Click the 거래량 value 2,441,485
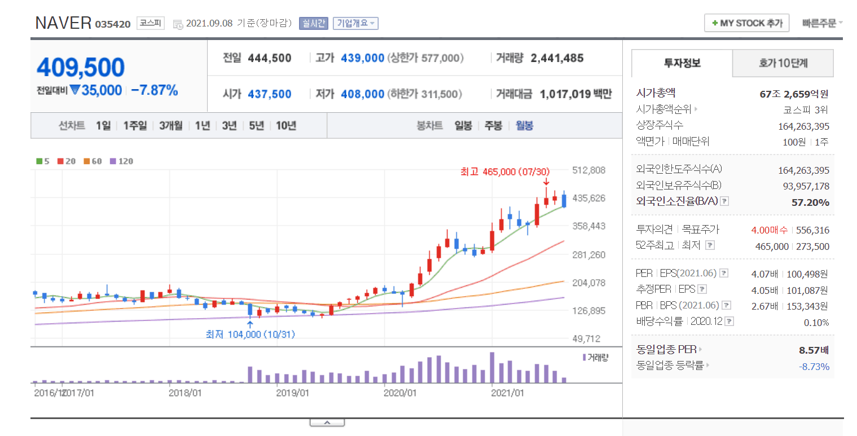857x436 pixels. (x=557, y=58)
